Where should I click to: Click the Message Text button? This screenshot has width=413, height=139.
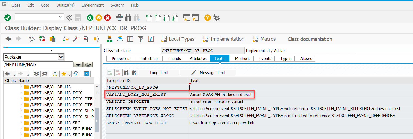(208, 73)
